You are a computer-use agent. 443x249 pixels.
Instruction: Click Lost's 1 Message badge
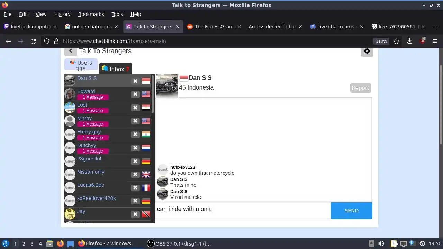point(93,111)
